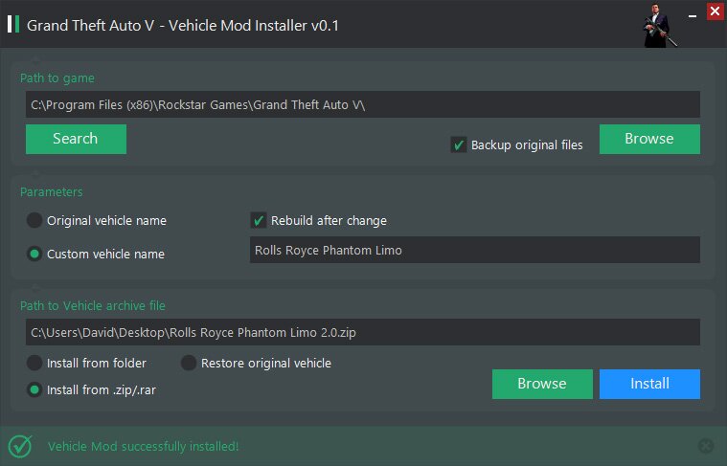Minimize the Vehicle Mod Installer window

(690, 12)
